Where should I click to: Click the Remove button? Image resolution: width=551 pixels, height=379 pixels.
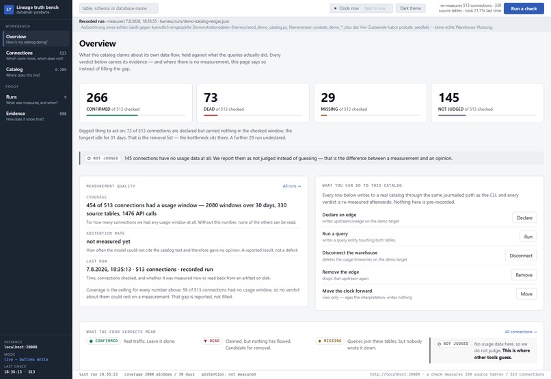524,275
